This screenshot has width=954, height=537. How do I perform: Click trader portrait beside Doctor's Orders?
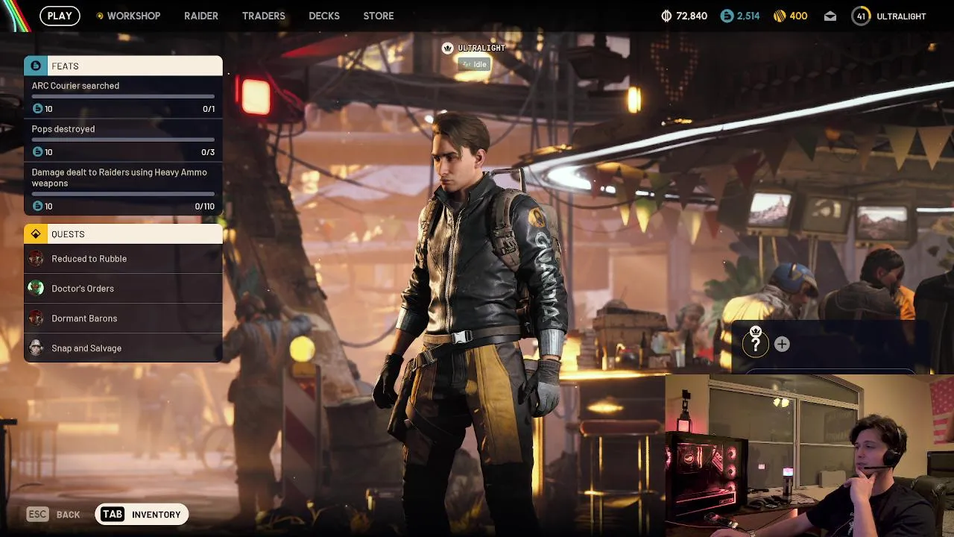[x=36, y=289]
